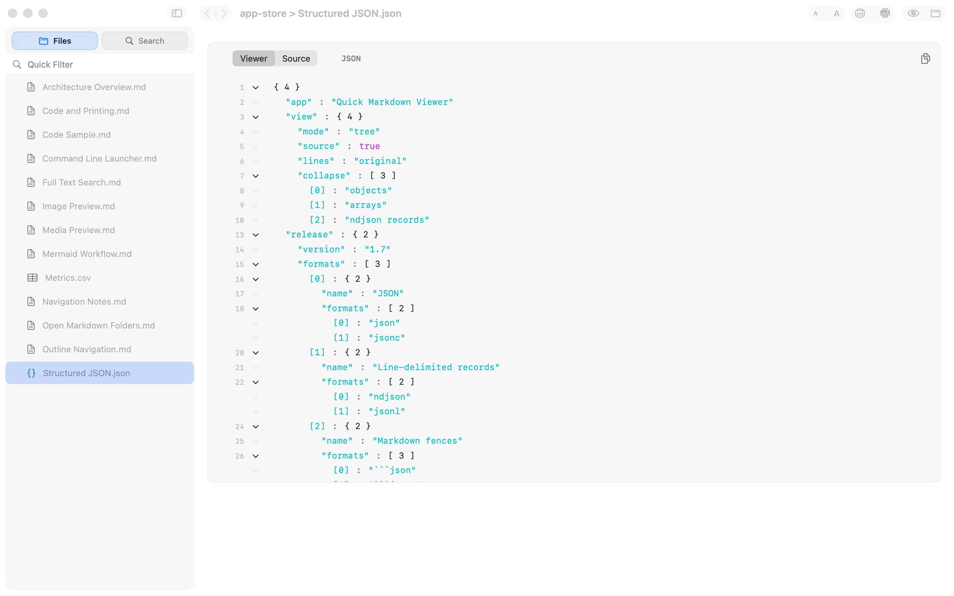Click Image Preview.md document icon
954x596 pixels.
[31, 206]
